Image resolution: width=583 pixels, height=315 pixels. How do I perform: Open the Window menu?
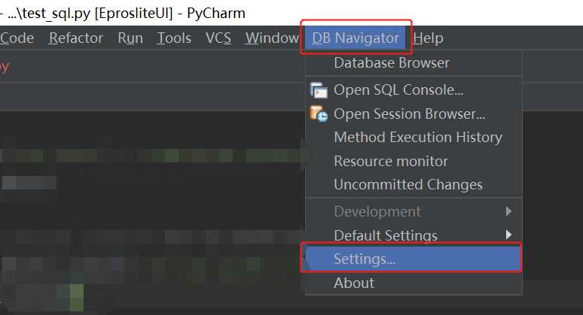pyautogui.click(x=272, y=38)
